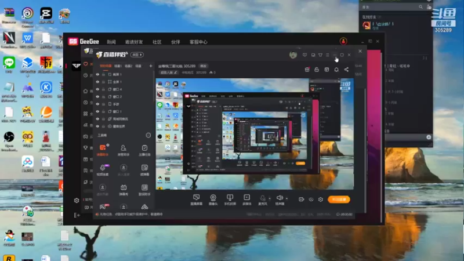Screen dimensions: 464x261
Task: Mute the speaker icon in the bottom toolbar
Action: (x=280, y=198)
